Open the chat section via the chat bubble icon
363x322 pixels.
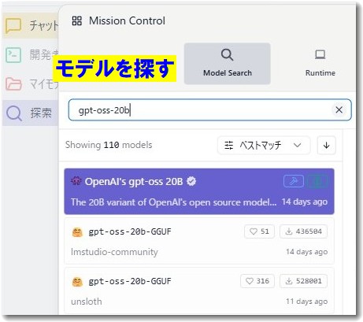pyautogui.click(x=13, y=26)
